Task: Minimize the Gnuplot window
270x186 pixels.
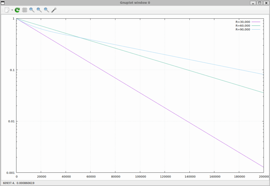Action: pos(253,3)
